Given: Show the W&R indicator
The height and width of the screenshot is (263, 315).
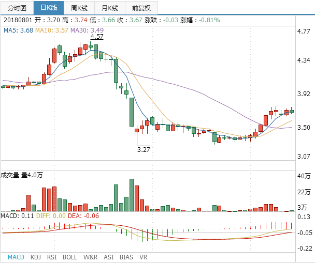Looking at the screenshot, I should (90, 257).
